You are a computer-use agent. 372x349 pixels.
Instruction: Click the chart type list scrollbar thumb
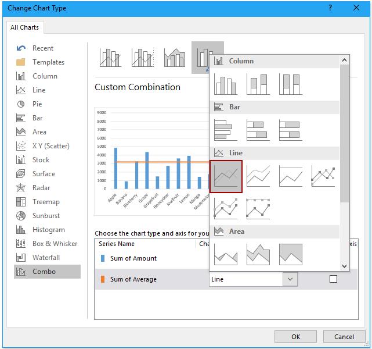tap(345, 133)
